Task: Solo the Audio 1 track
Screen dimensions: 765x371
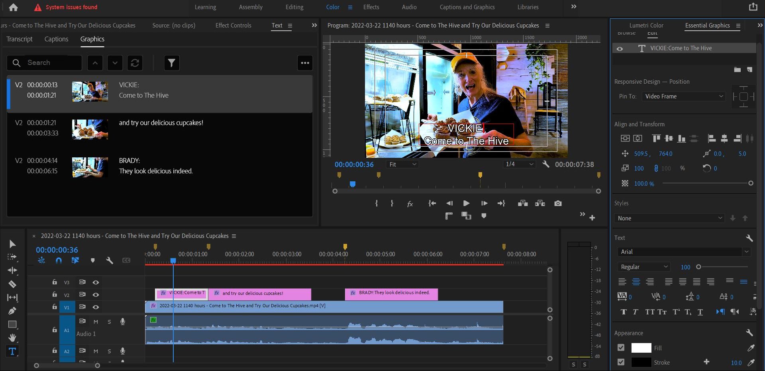Action: tap(109, 322)
